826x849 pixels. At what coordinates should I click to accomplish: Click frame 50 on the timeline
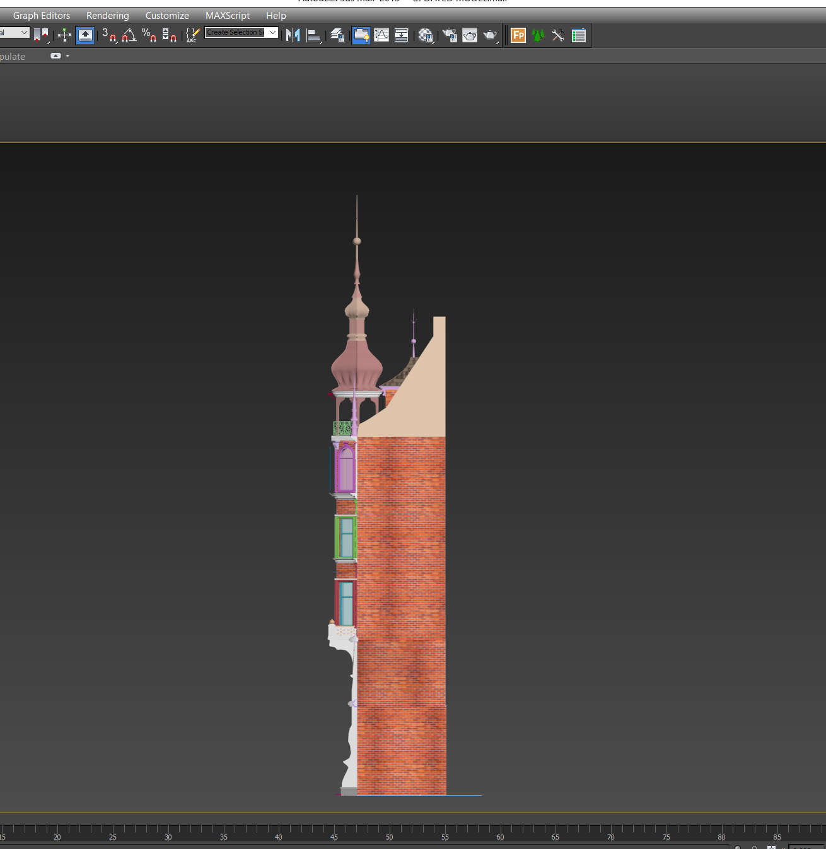pos(390,832)
